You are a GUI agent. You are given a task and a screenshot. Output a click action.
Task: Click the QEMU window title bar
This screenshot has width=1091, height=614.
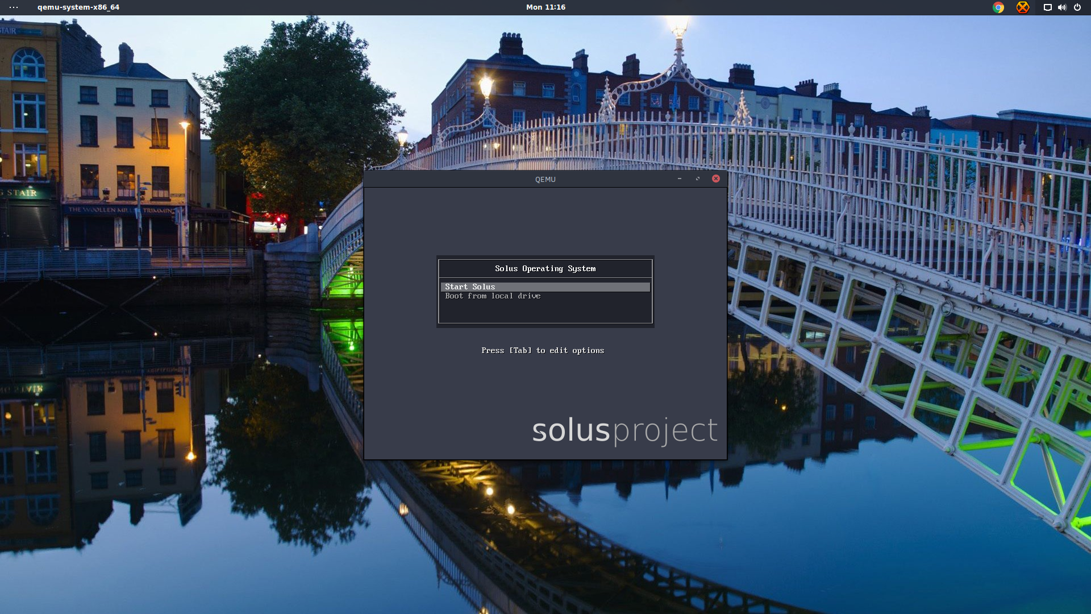pos(545,179)
